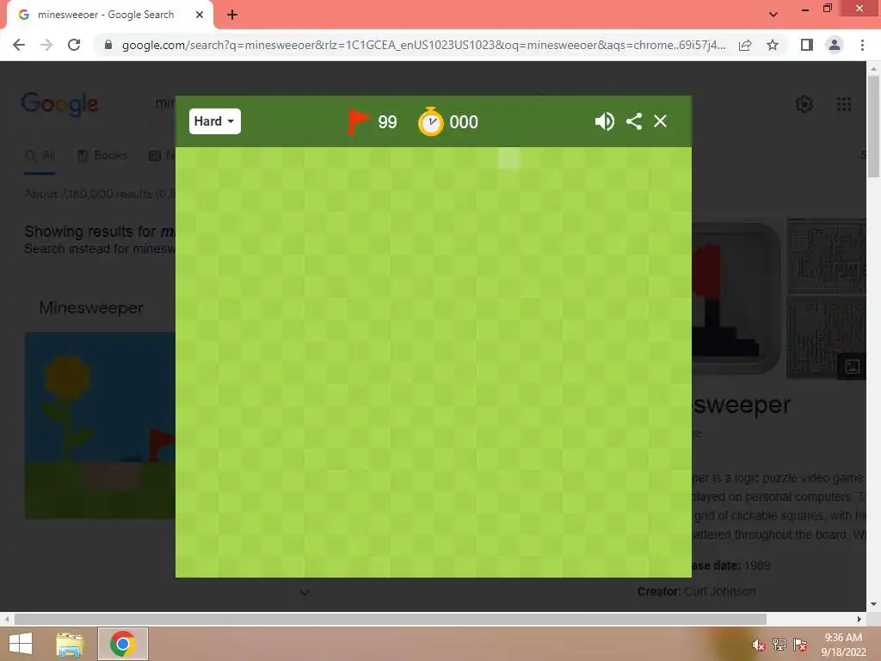Click the Minesweeper flower game thumbnail
The height and width of the screenshot is (661, 881).
100,425
